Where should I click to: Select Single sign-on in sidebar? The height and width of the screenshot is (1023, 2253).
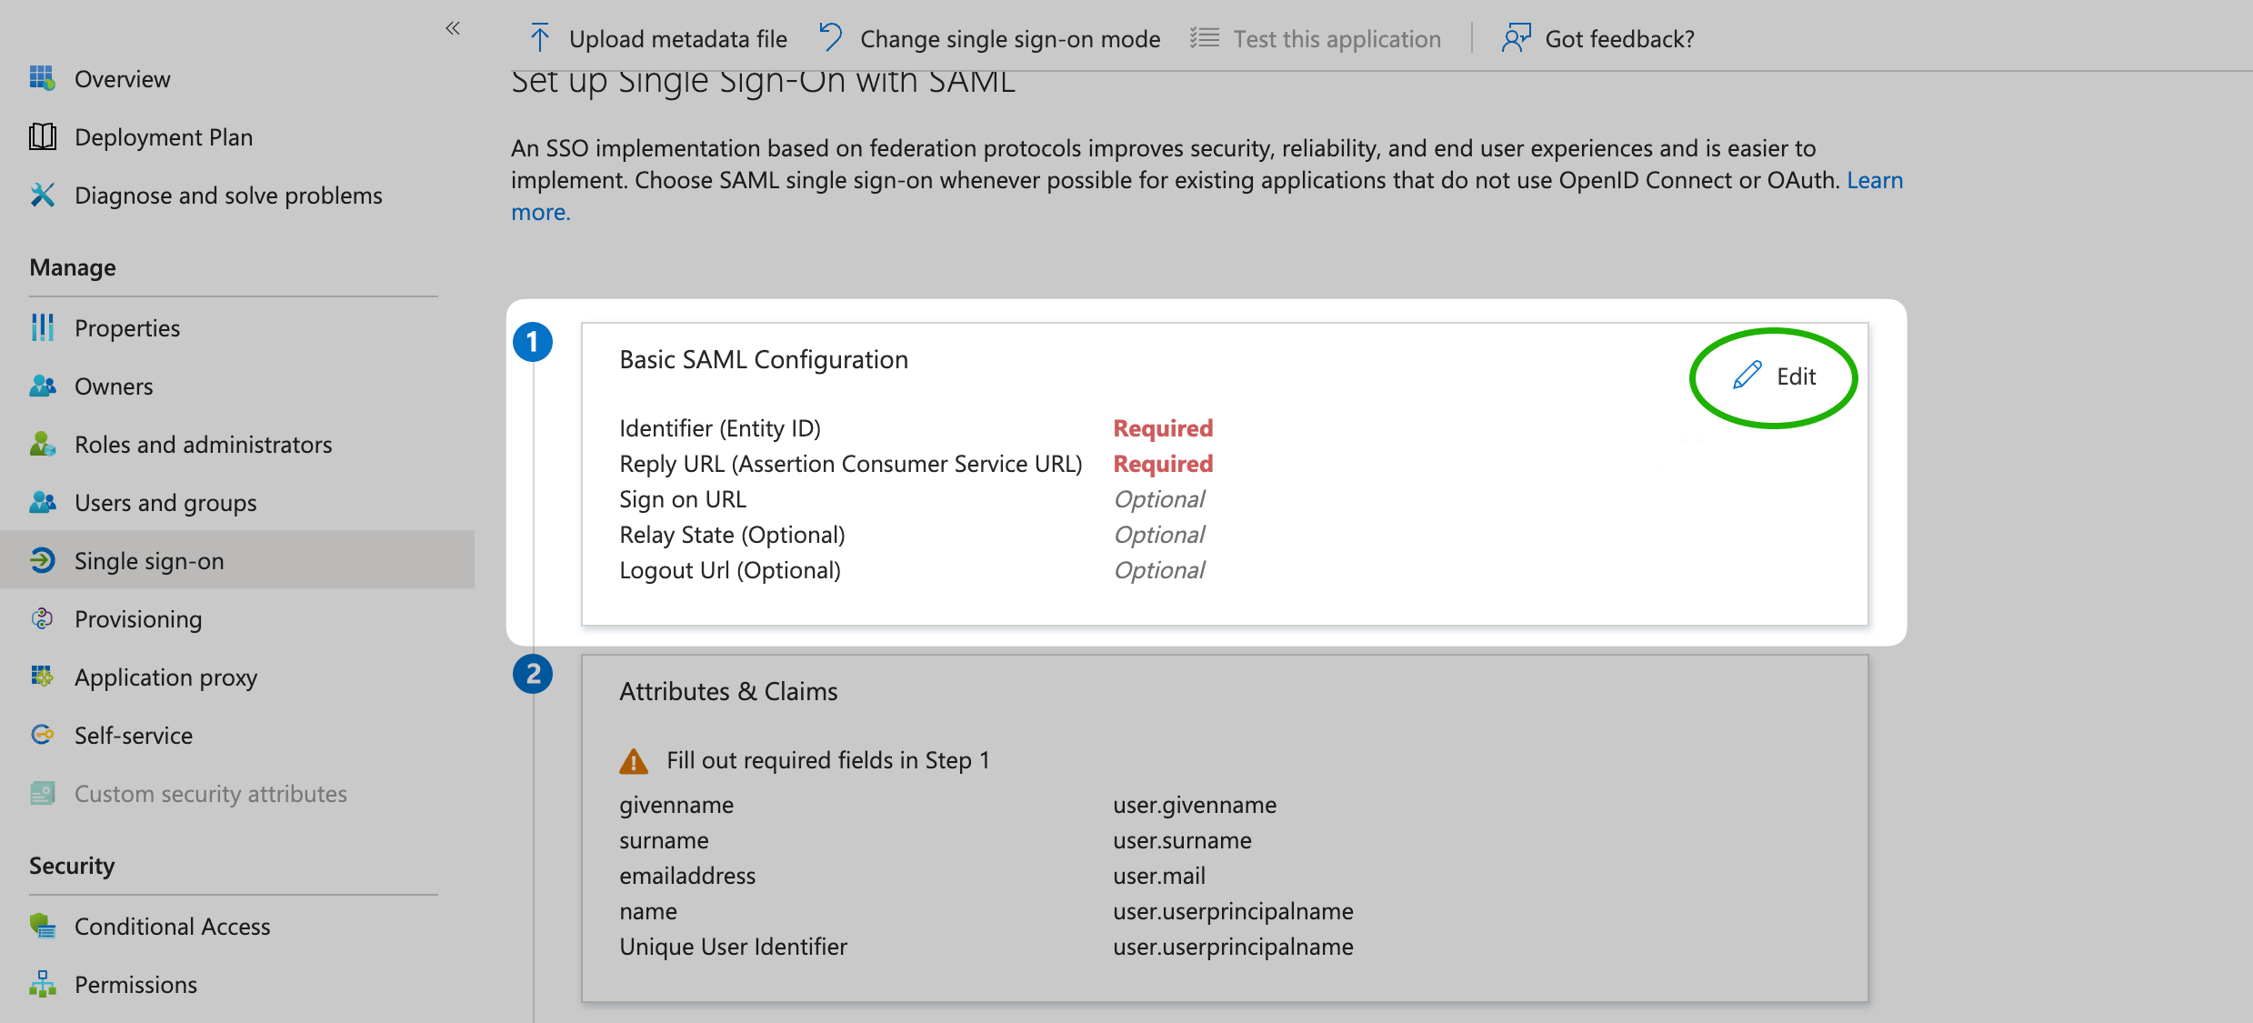coord(148,560)
